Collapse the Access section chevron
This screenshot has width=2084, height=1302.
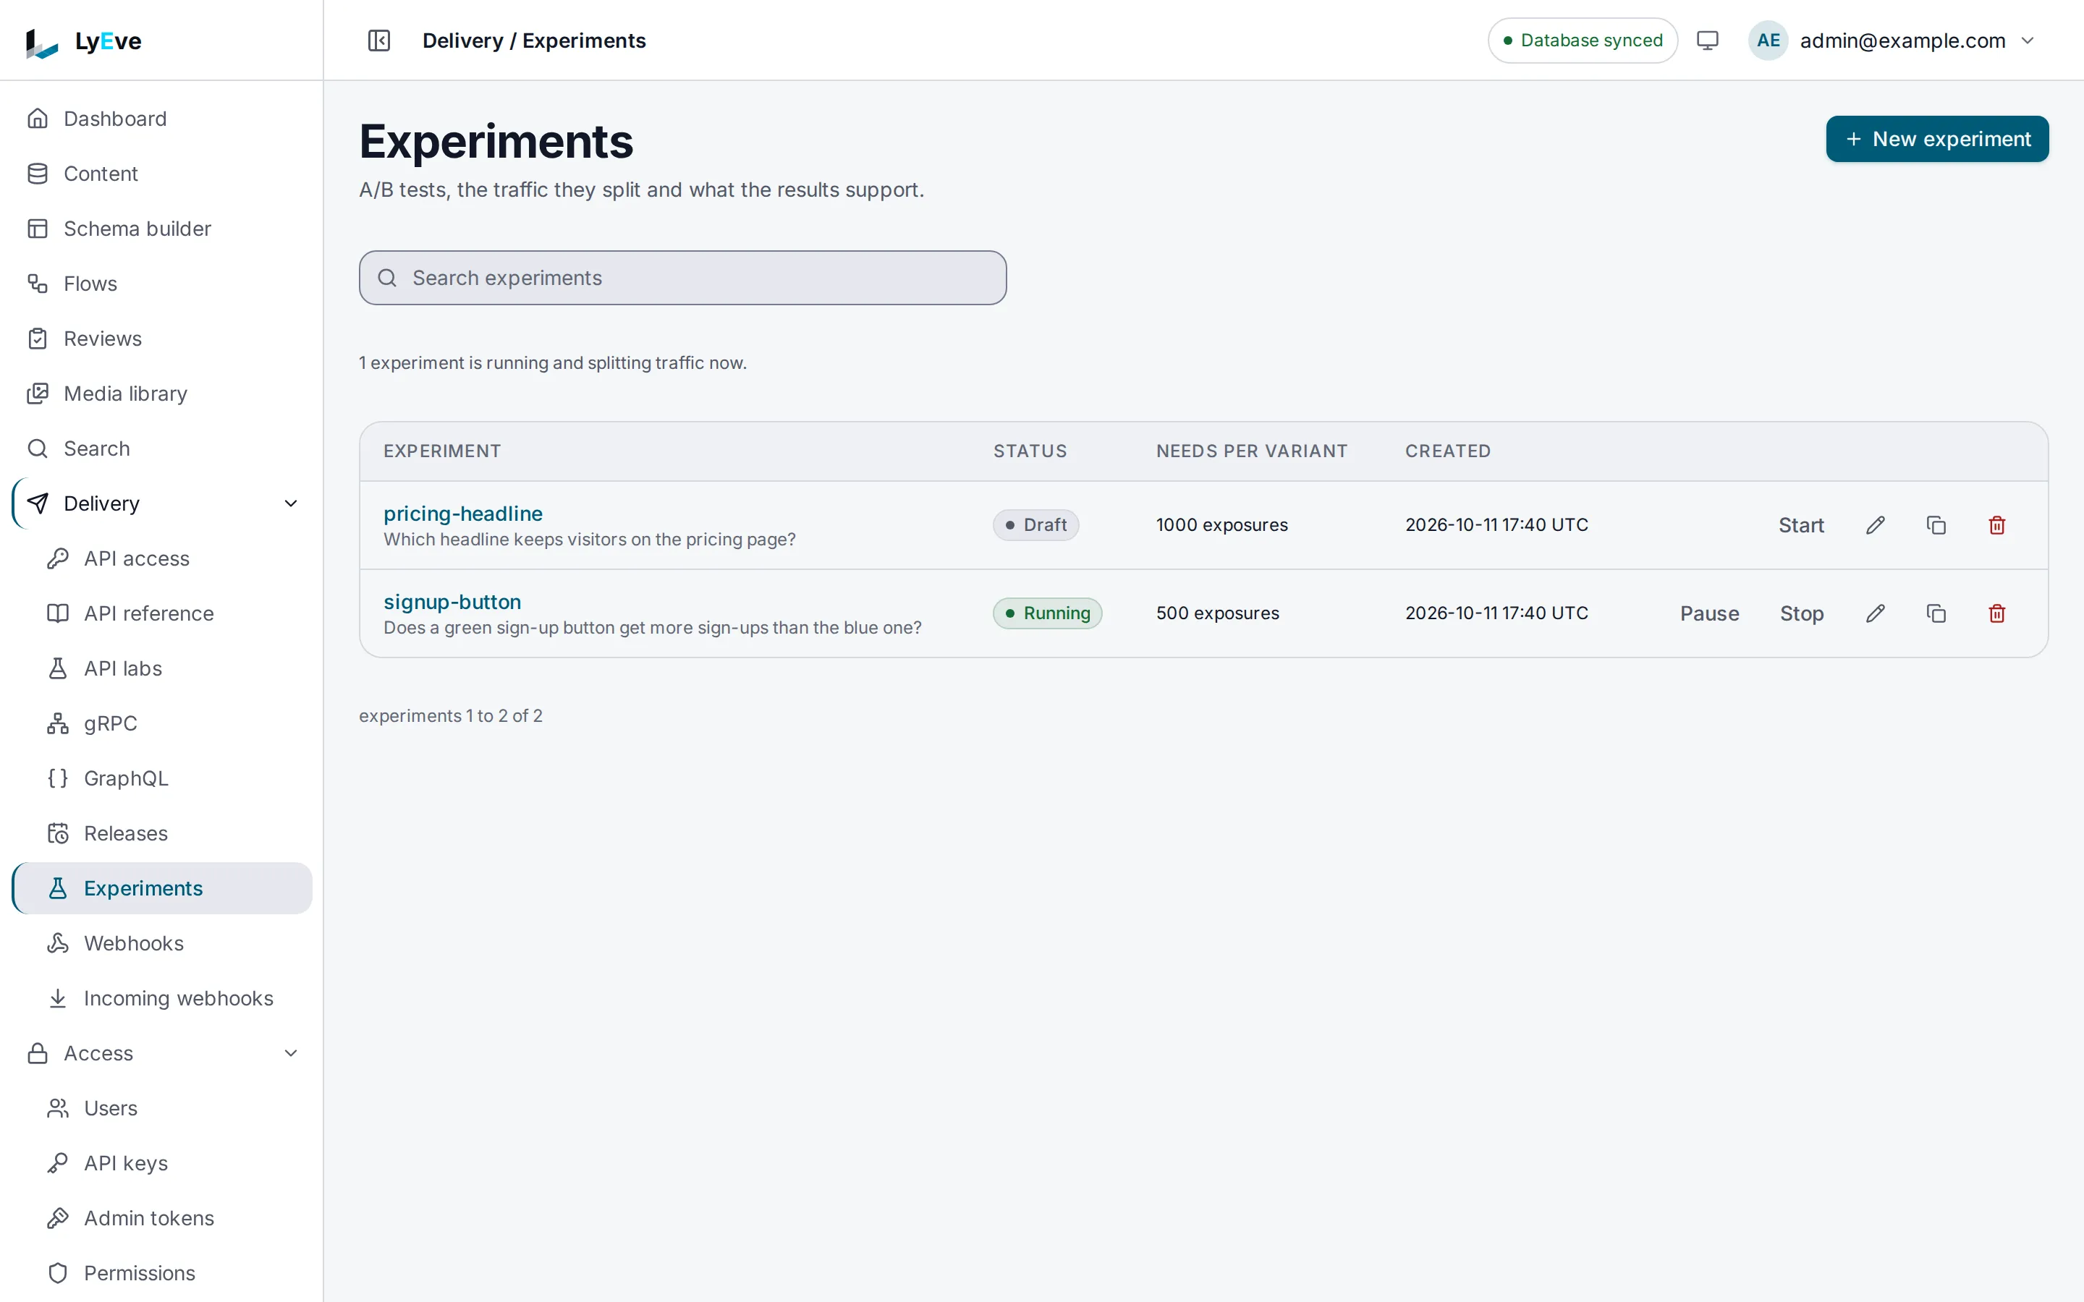click(x=291, y=1053)
